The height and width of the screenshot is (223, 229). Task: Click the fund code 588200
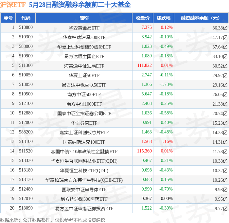coord(26,132)
